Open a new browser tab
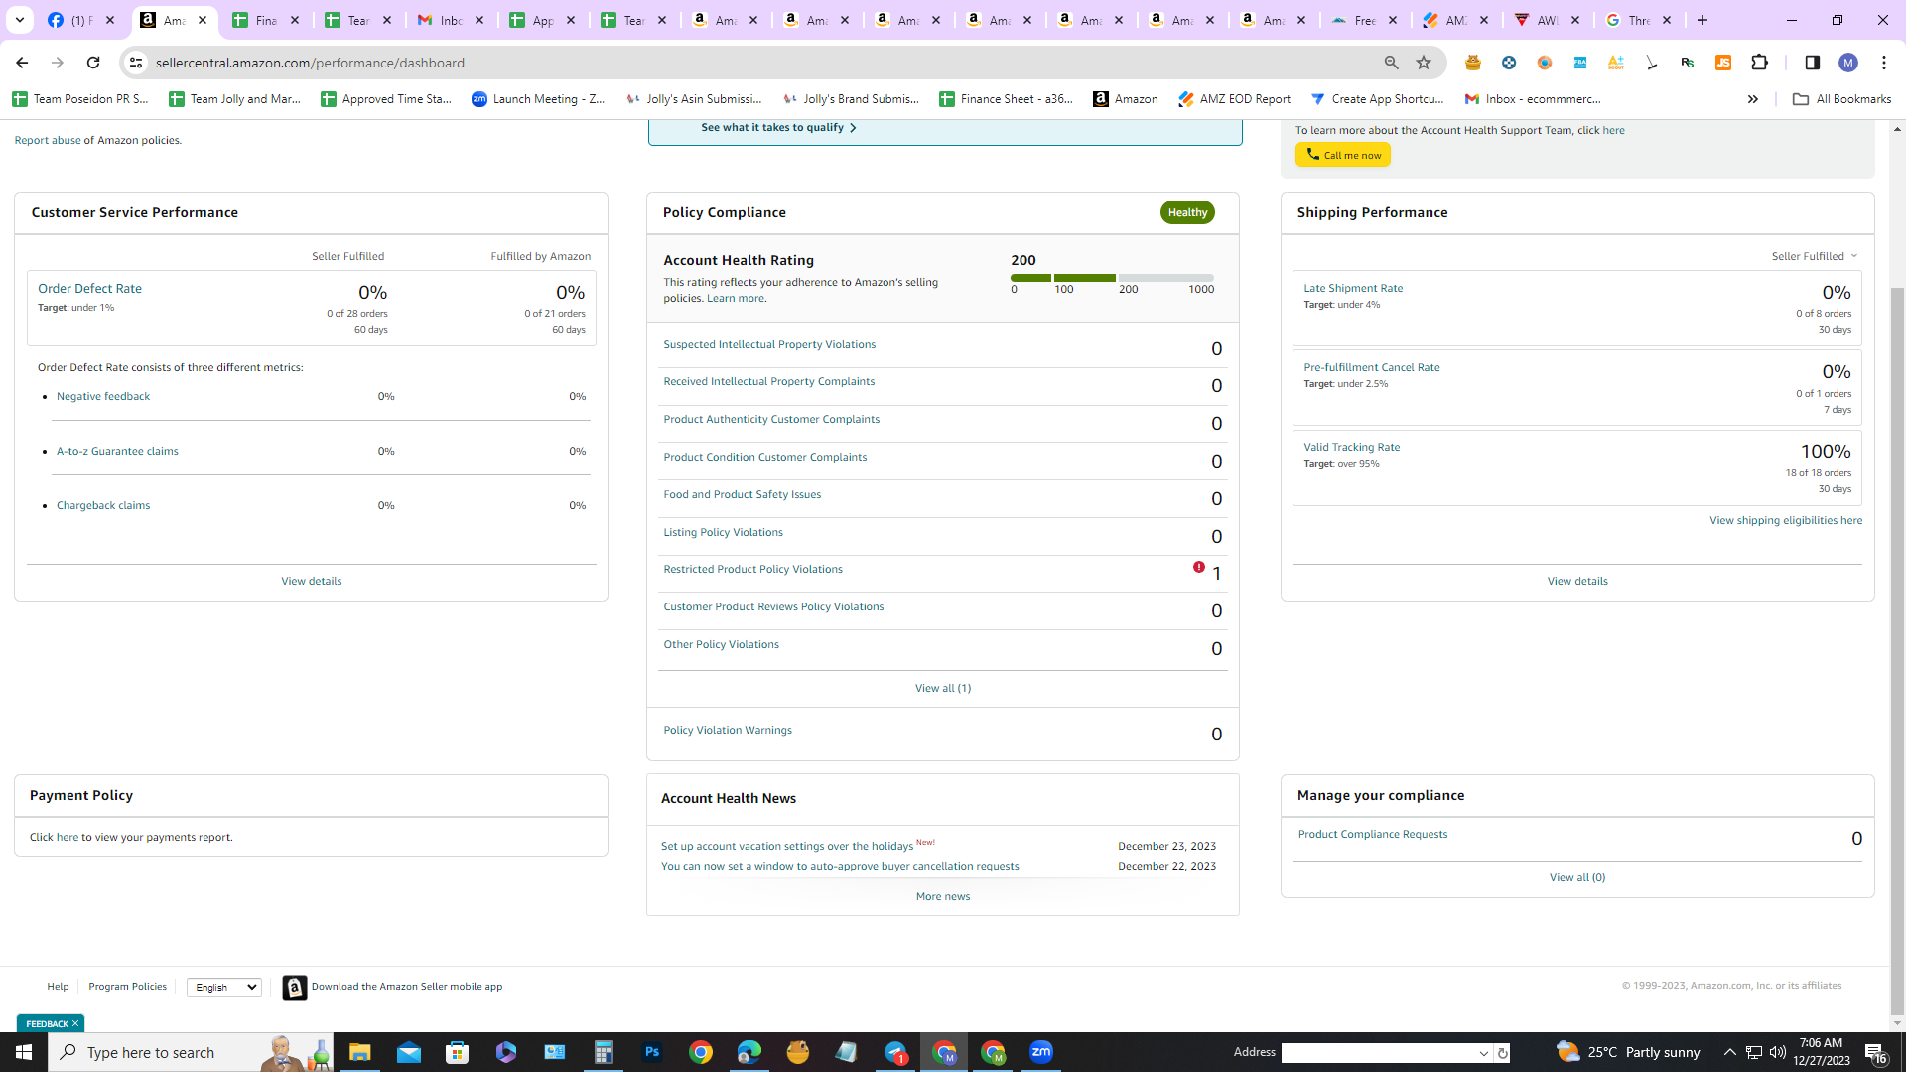1906x1072 pixels. (x=1702, y=20)
